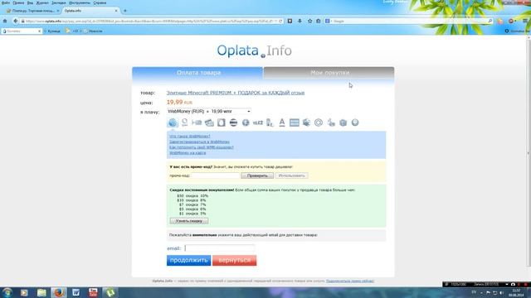531x298 pixels.
Task: Close the Oplata.info browser tab
Action: click(116, 11)
